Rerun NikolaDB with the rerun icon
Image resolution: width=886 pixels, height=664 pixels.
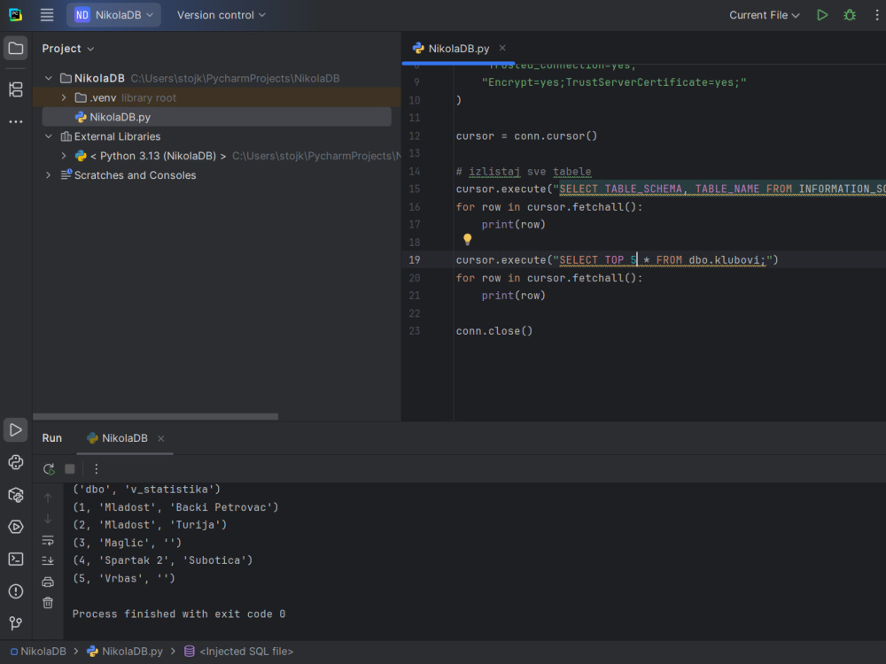(x=49, y=469)
